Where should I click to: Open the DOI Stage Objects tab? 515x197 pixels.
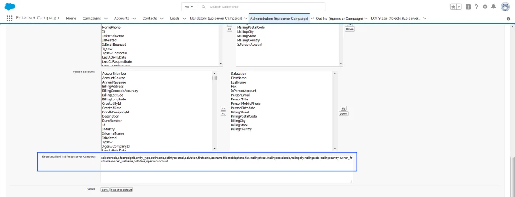[396, 18]
